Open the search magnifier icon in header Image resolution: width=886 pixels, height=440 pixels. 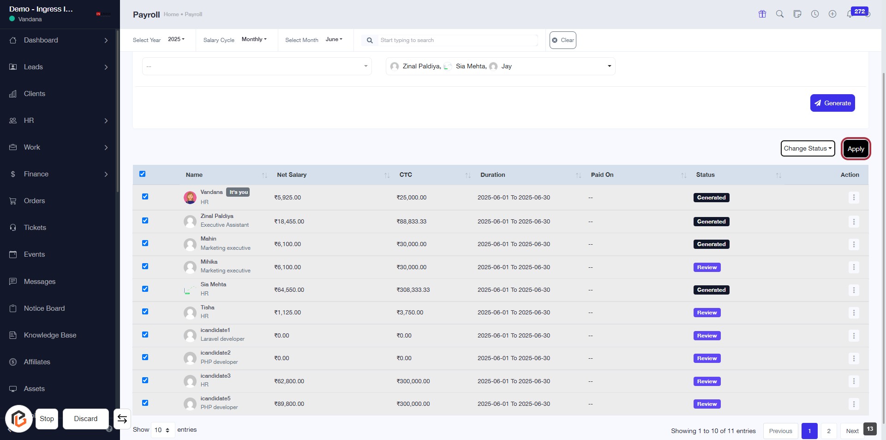[x=779, y=14]
